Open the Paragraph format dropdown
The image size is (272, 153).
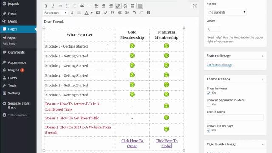pos(55,13)
